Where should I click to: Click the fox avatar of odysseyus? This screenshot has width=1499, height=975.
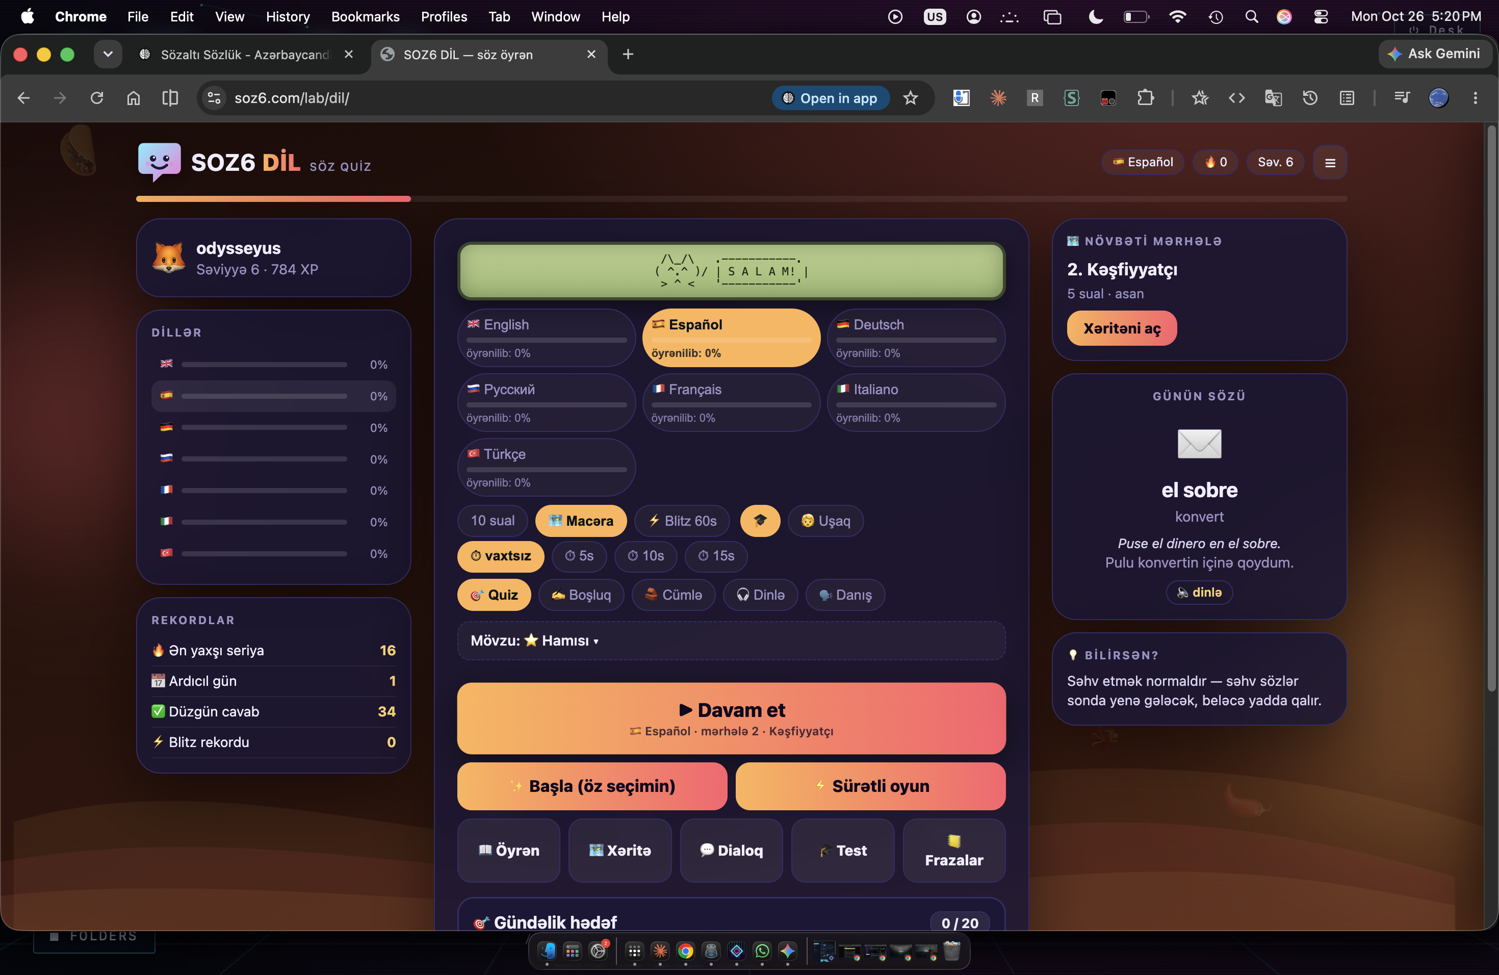[x=169, y=258]
